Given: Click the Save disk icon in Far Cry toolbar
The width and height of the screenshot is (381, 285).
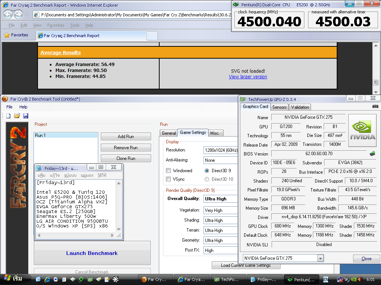Looking at the screenshot, I should tap(26, 116).
